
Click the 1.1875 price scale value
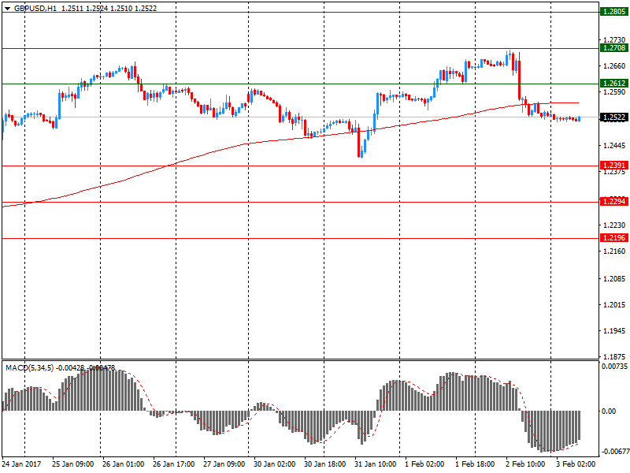pos(614,357)
